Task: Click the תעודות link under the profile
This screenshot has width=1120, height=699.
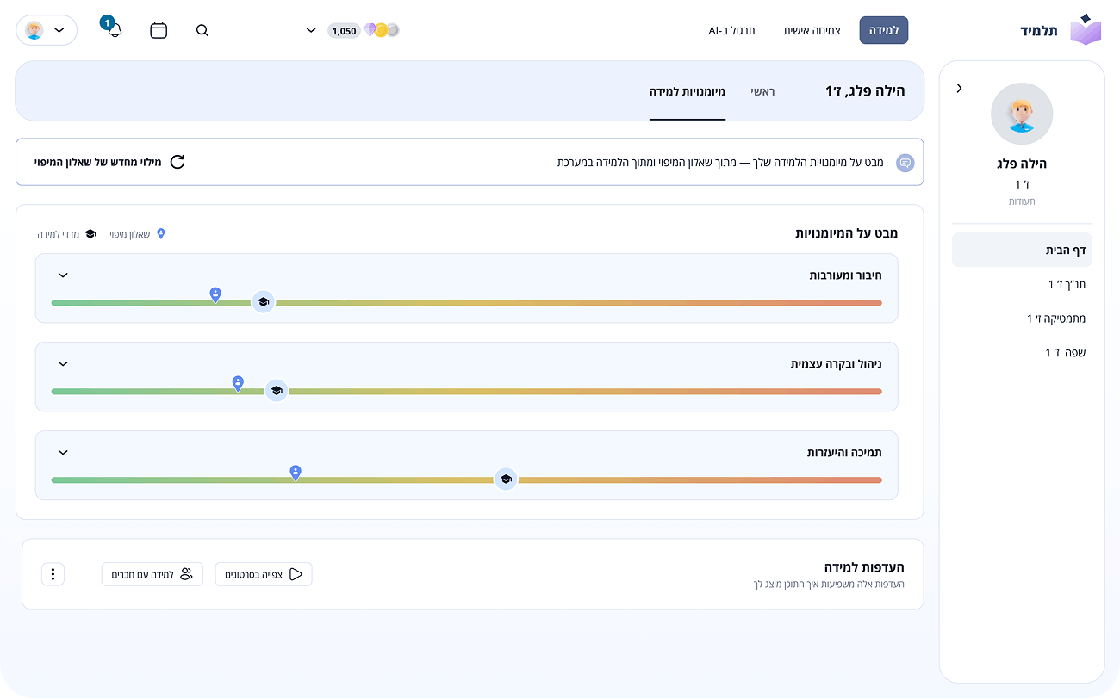Action: click(1022, 201)
